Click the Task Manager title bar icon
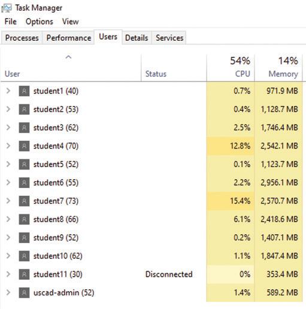Screen dimensions: 306x309 (x=7, y=8)
